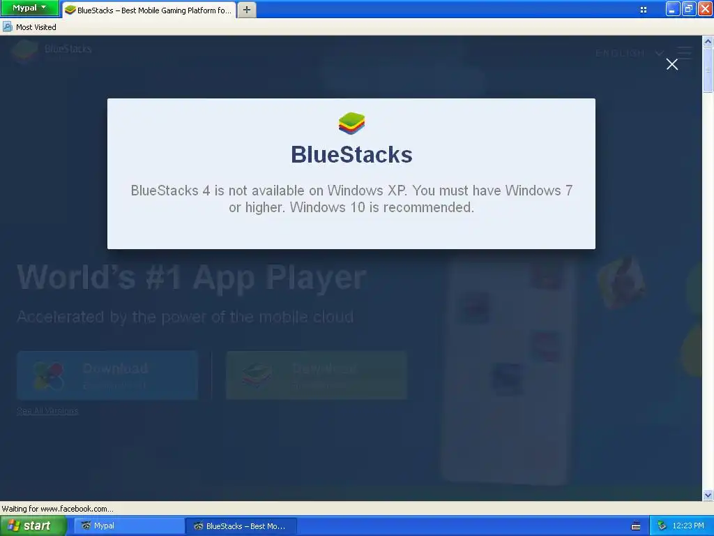Click the blue Download button
The image size is (714, 536).
[107, 375]
